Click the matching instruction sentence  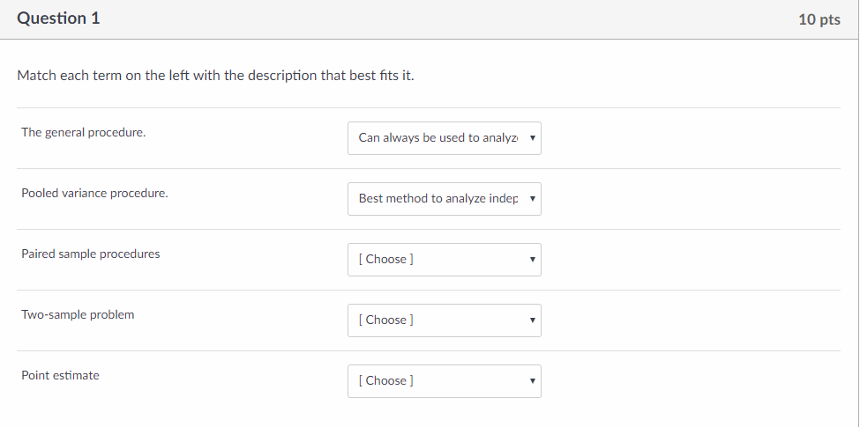(x=215, y=76)
